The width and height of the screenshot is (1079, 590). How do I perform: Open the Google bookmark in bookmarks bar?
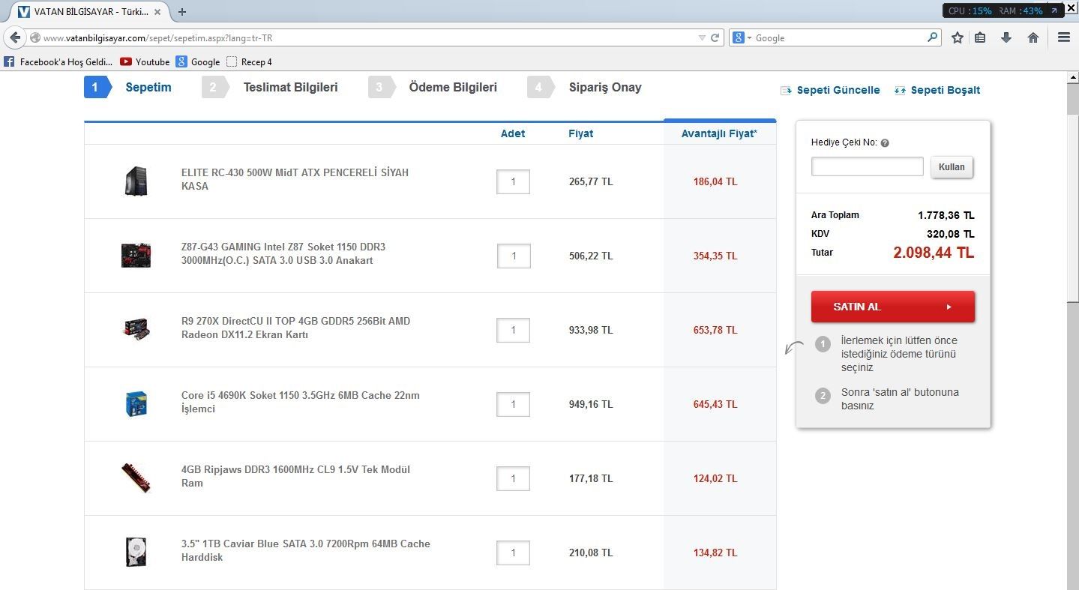click(198, 61)
